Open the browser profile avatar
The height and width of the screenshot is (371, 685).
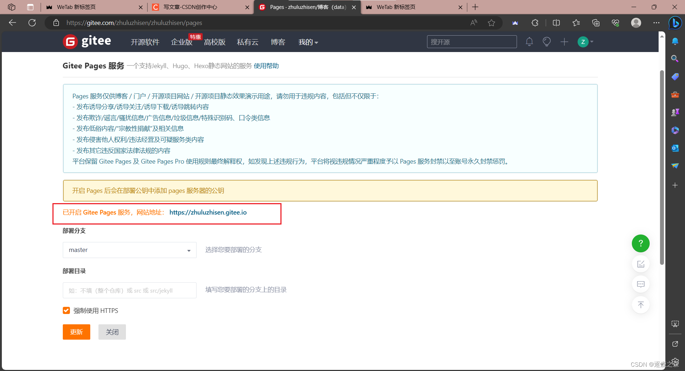[636, 23]
